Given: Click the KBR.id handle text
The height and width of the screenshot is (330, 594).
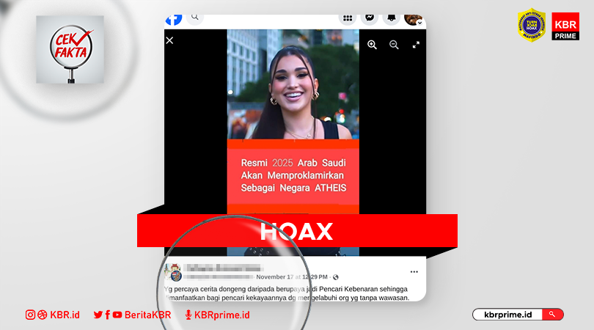Looking at the screenshot, I should tap(65, 315).
